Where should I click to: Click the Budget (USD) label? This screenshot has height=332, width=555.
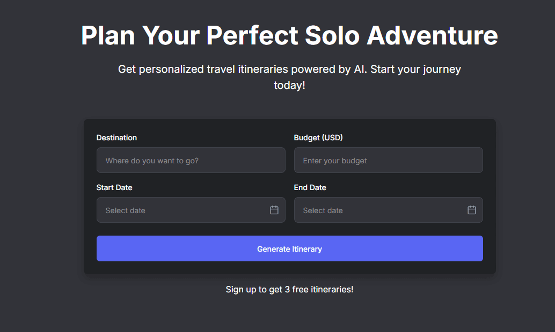318,138
